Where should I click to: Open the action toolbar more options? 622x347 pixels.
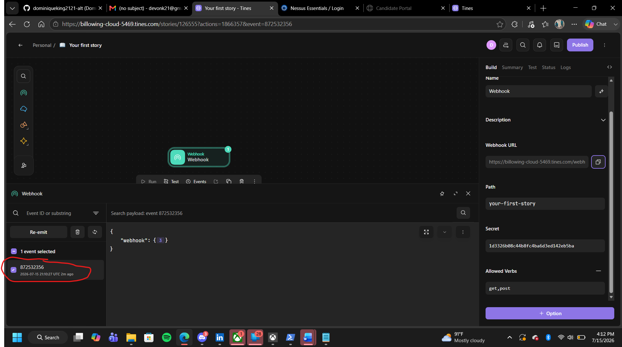pyautogui.click(x=255, y=182)
